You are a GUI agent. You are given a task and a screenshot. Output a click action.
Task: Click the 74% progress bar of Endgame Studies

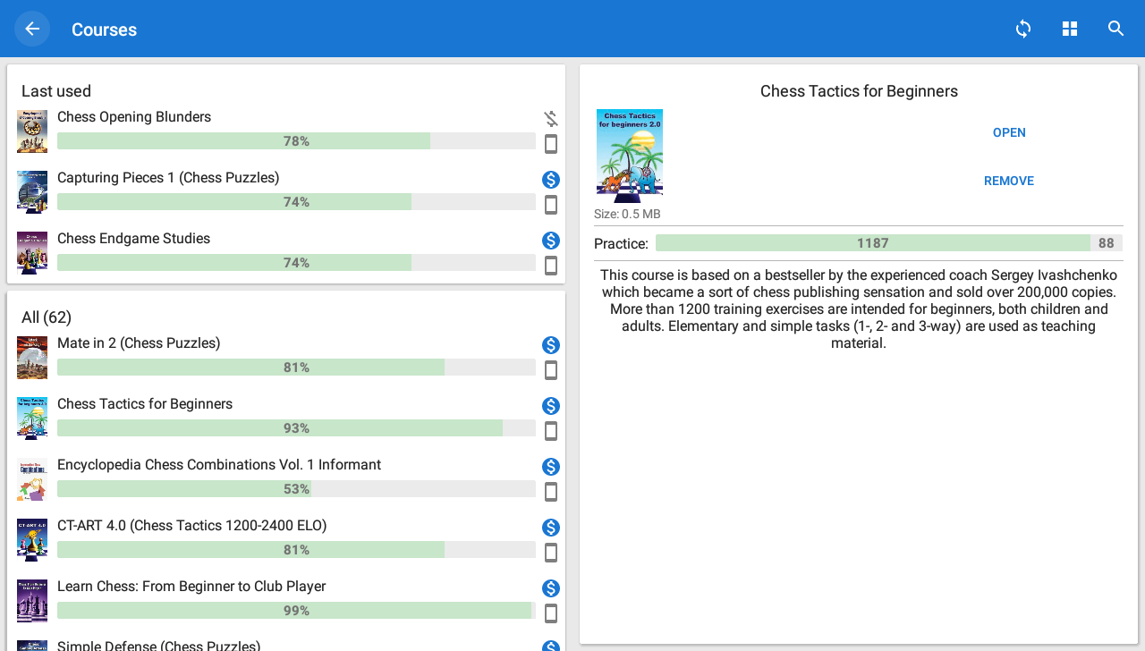(296, 263)
